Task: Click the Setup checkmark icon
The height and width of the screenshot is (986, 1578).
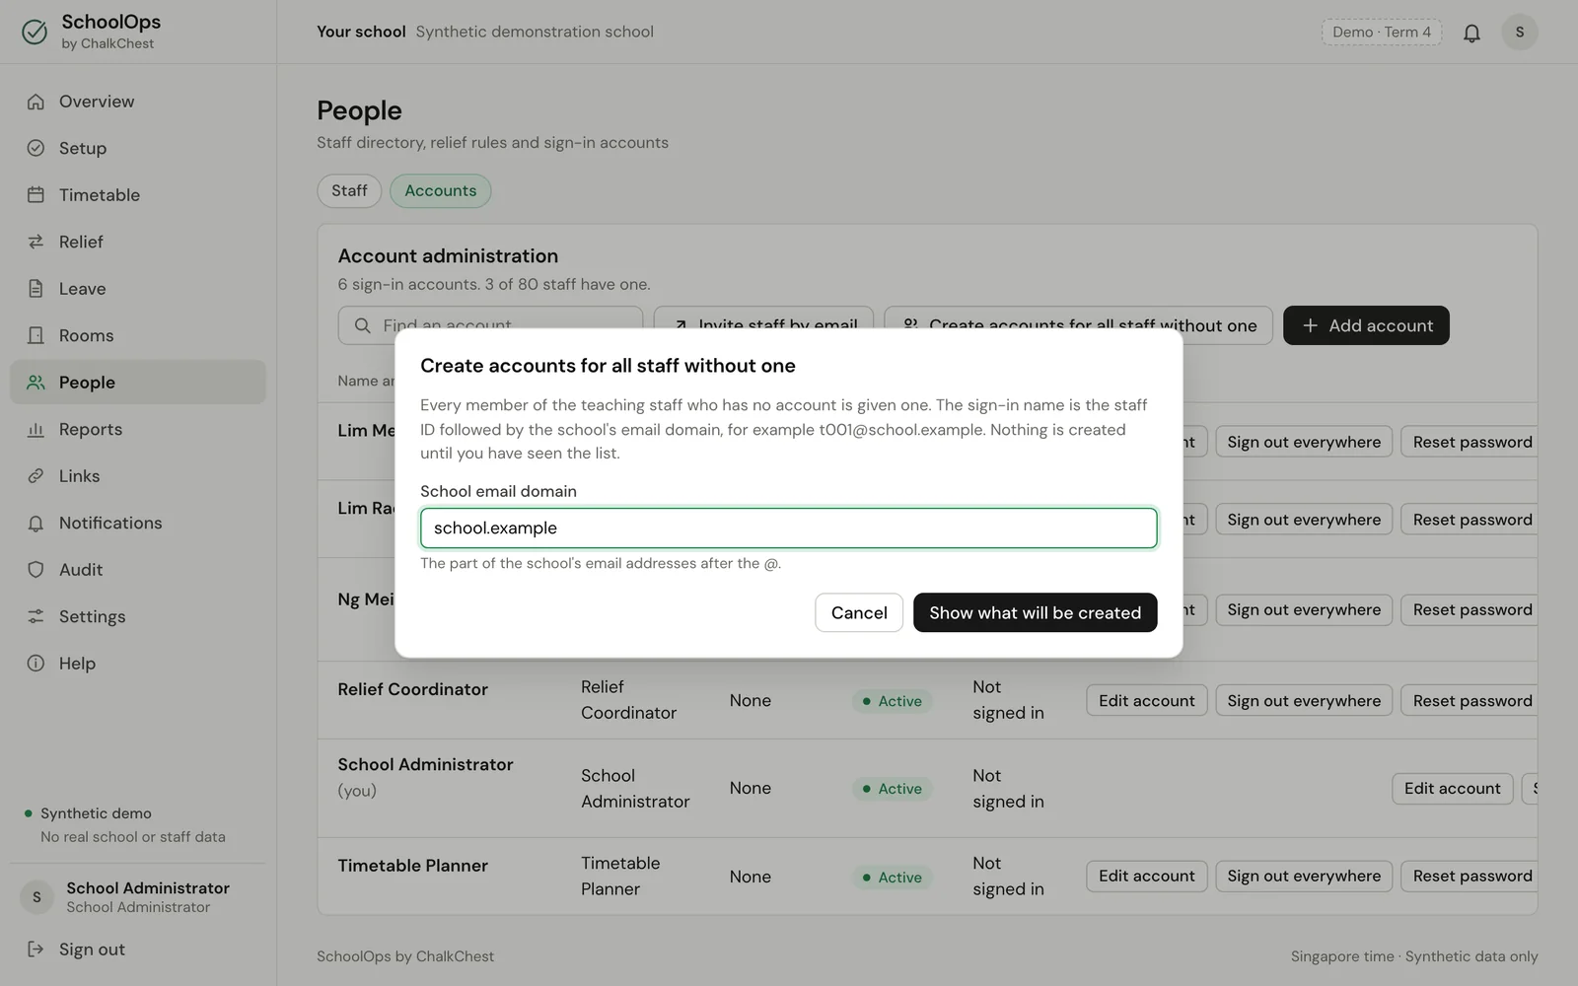Action: [36, 148]
